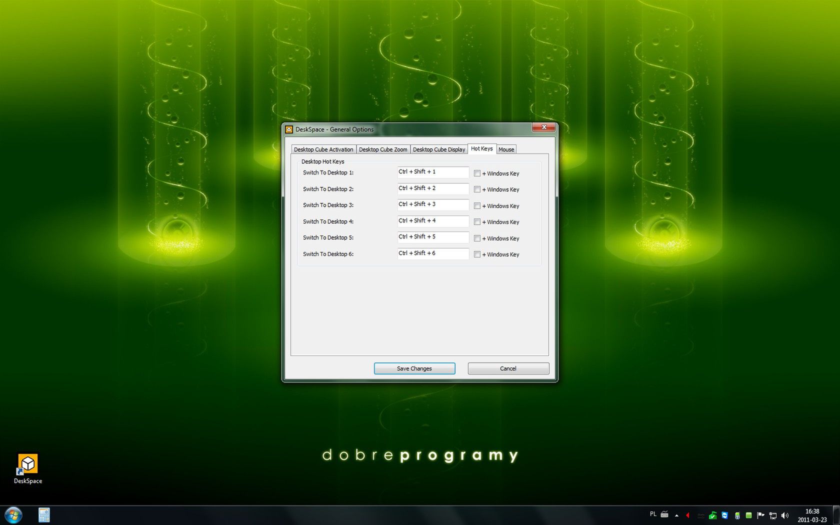840x525 pixels.
Task: Click the Ctrl + Shift + 3 hotkey field
Action: point(433,204)
